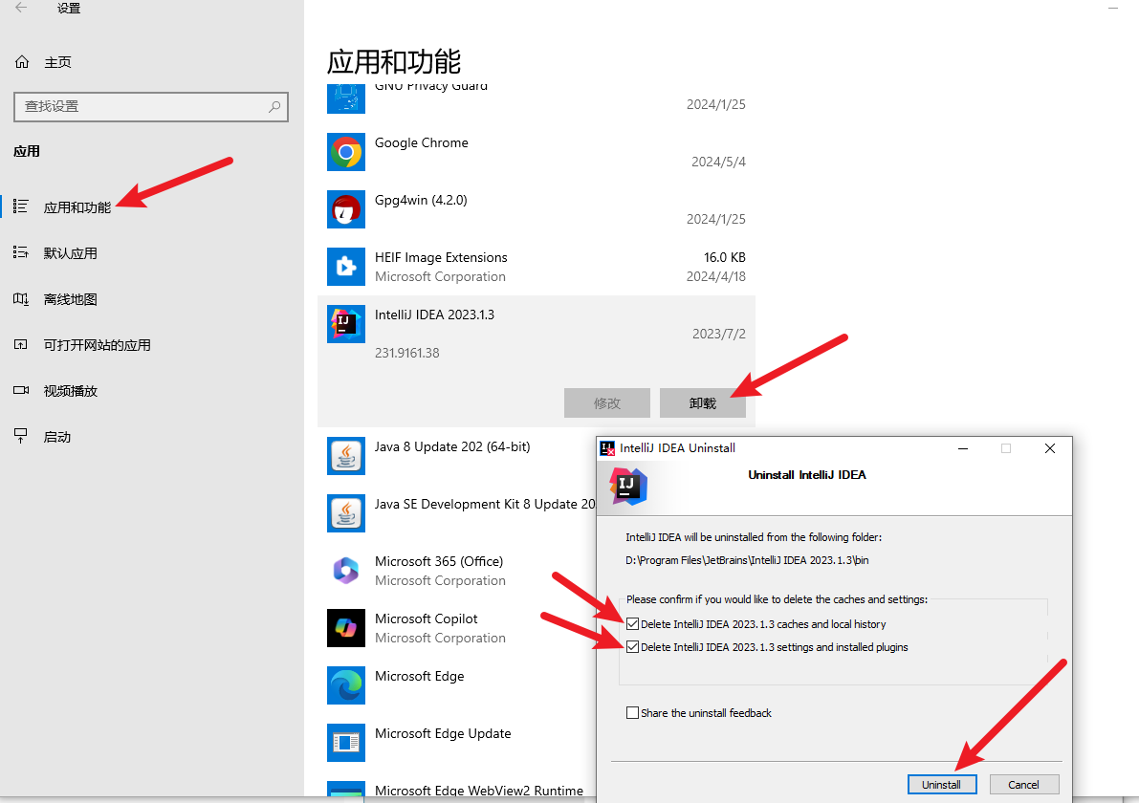The image size is (1139, 803).
Task: Click version text 231.9161.38
Action: [406, 354]
